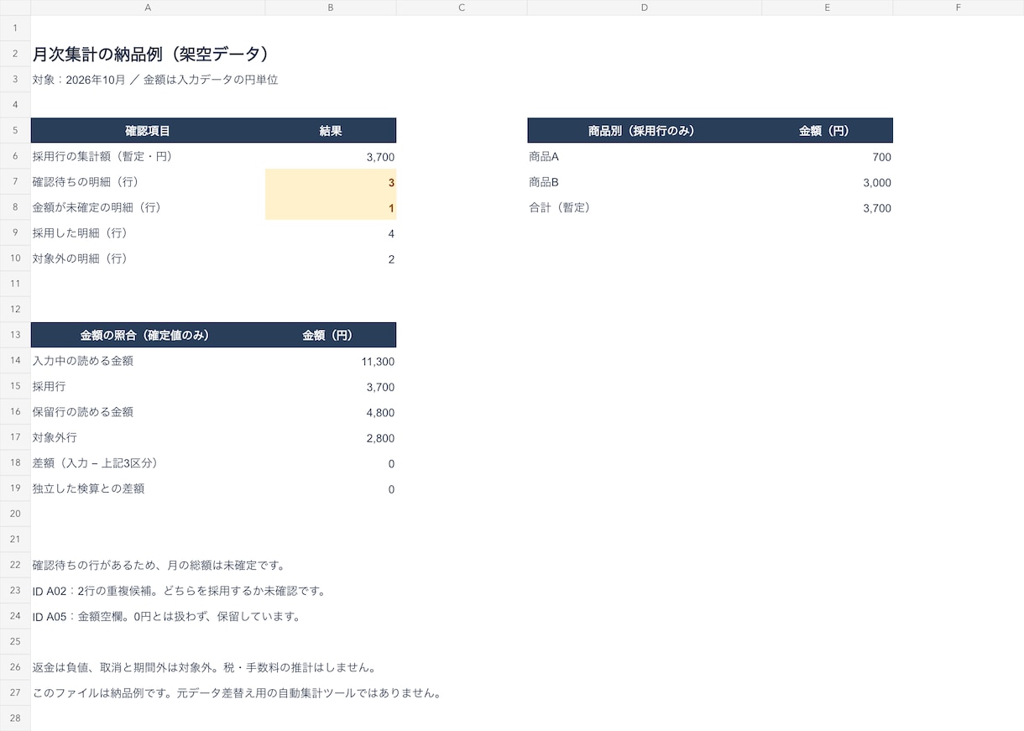This screenshot has height=731, width=1024.
Task: Click the 0 value beside 独立した検算との差額
Action: 331,488
